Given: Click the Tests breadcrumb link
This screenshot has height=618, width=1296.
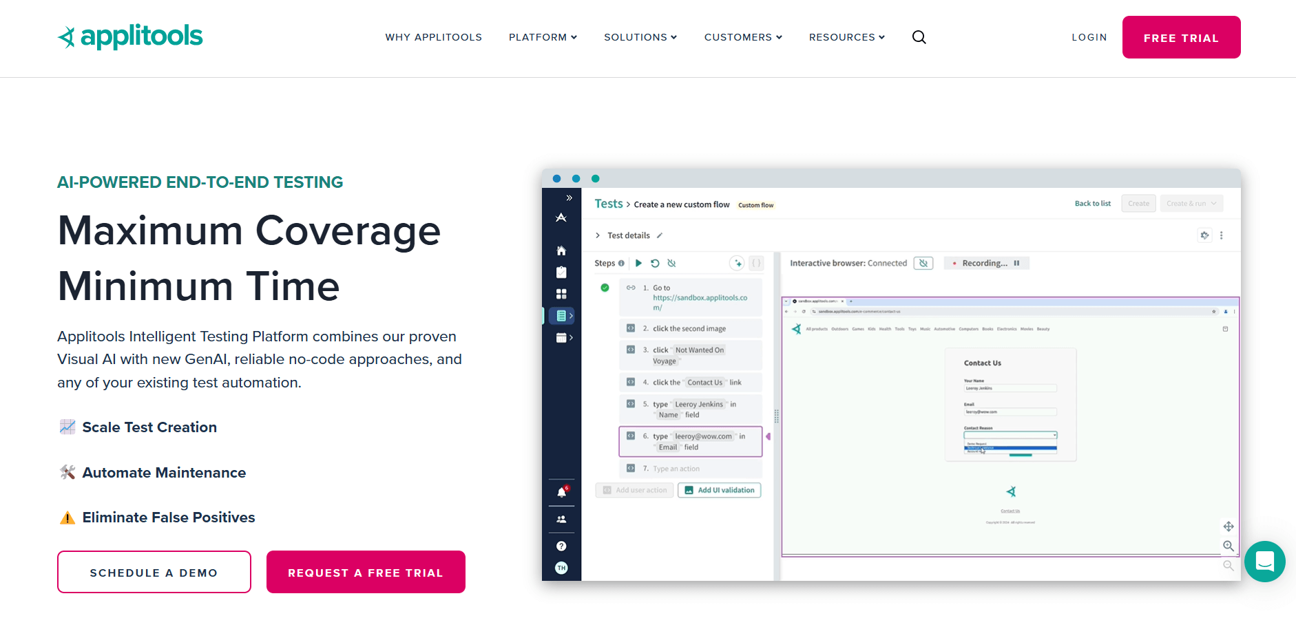Looking at the screenshot, I should (x=609, y=204).
